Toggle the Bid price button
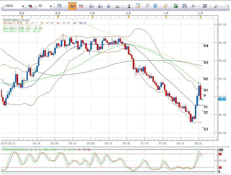 pyautogui.click(x=72, y=6)
